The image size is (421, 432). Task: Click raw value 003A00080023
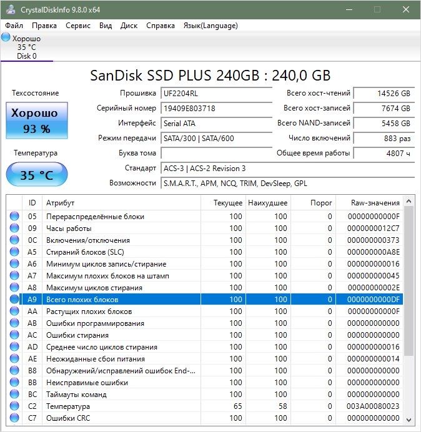[x=373, y=406]
